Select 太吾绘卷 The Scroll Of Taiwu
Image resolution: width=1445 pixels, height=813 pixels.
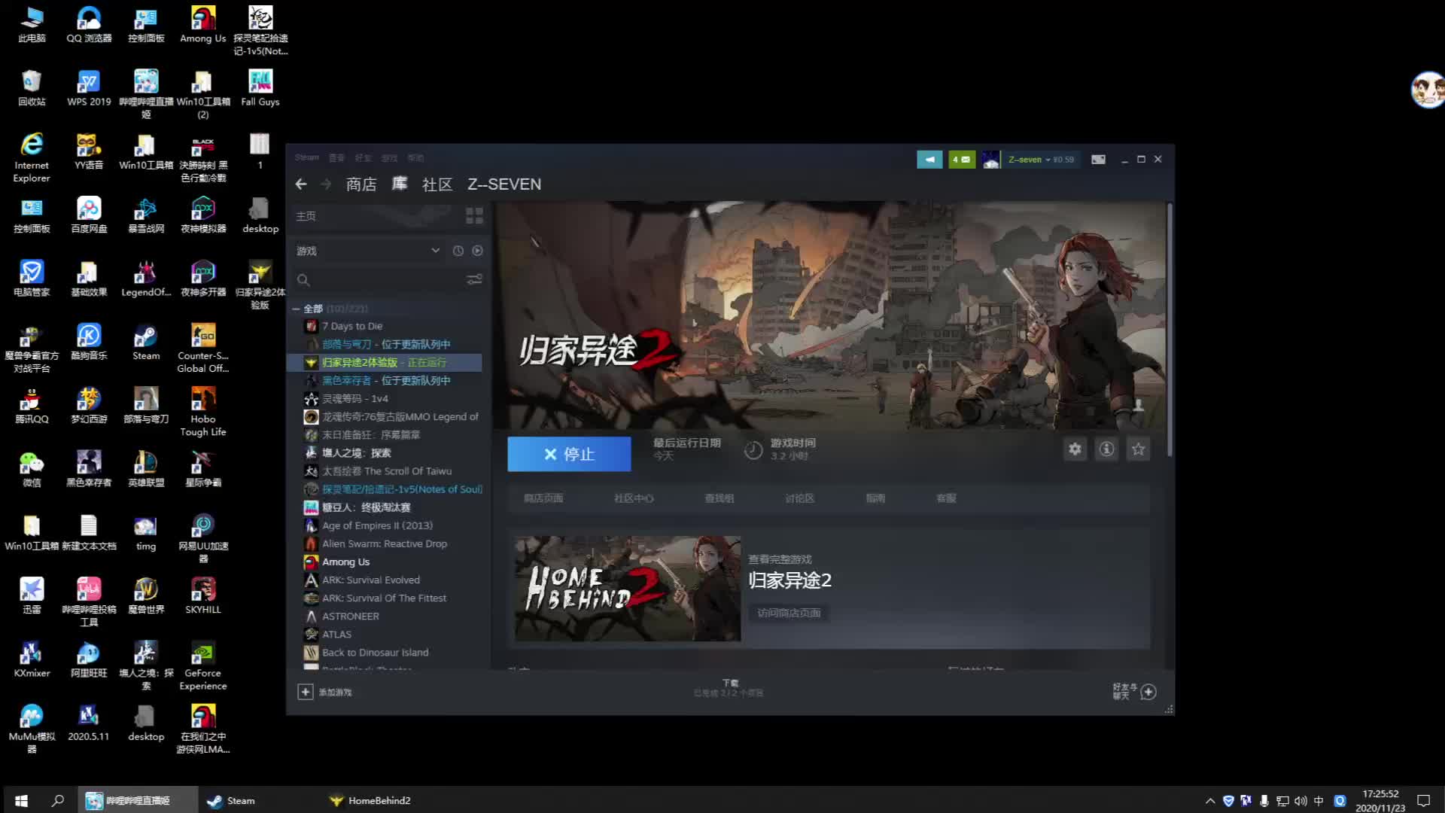coord(387,471)
